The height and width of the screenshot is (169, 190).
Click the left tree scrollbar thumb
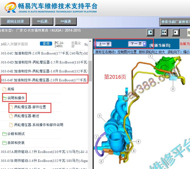[90, 71]
